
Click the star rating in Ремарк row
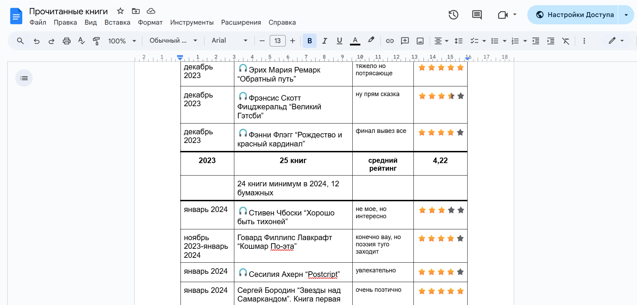(x=441, y=68)
